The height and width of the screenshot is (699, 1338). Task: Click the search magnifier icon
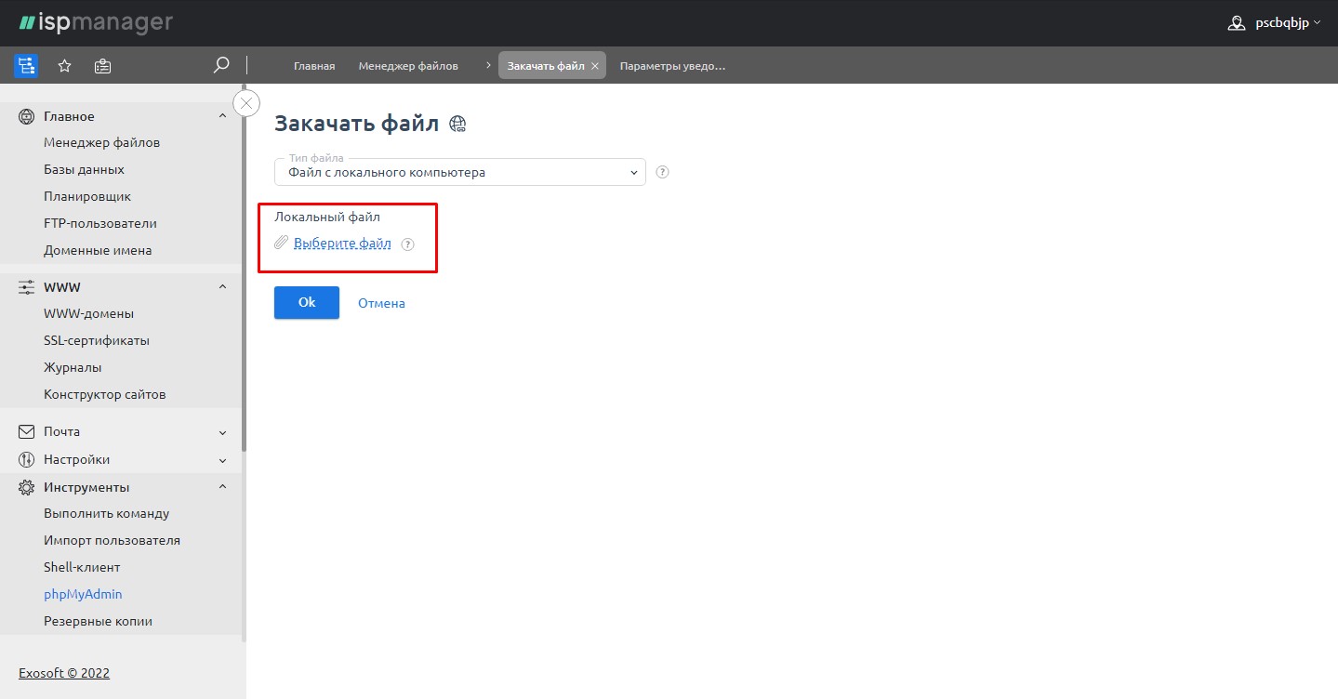click(221, 65)
